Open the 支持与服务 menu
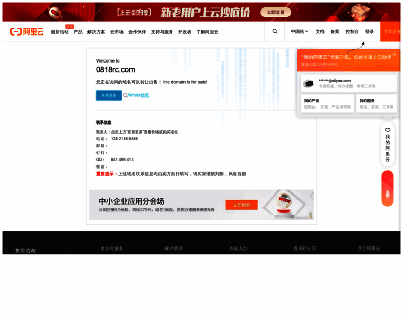The width and height of the screenshot is (403, 318). (162, 32)
